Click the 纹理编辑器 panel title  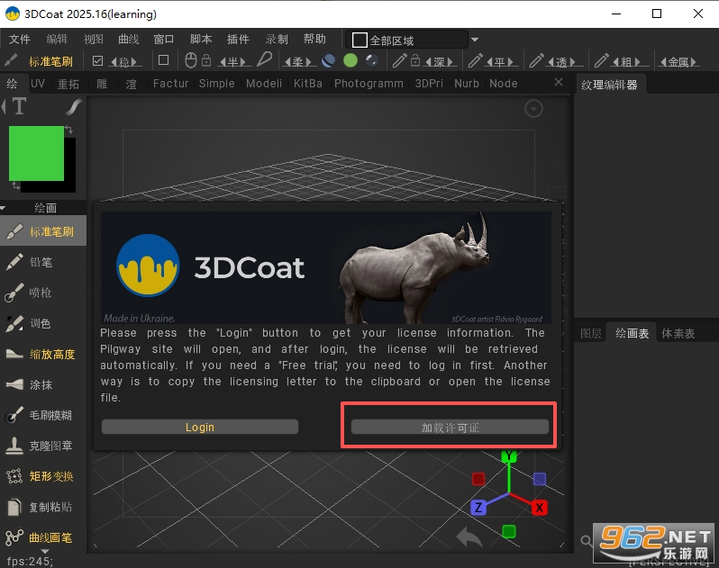(609, 85)
